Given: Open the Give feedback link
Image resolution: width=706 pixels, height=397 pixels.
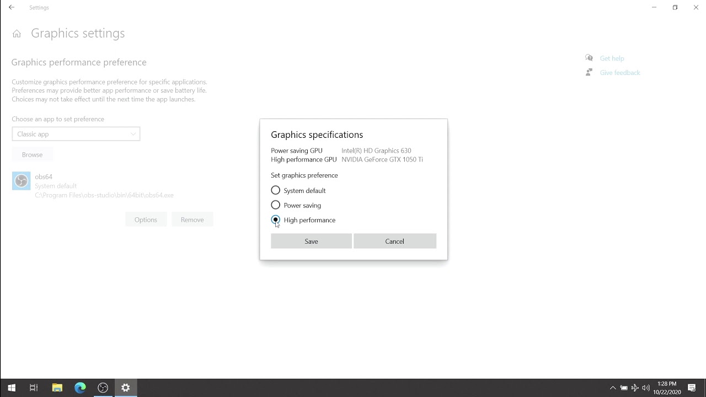Looking at the screenshot, I should coord(620,73).
